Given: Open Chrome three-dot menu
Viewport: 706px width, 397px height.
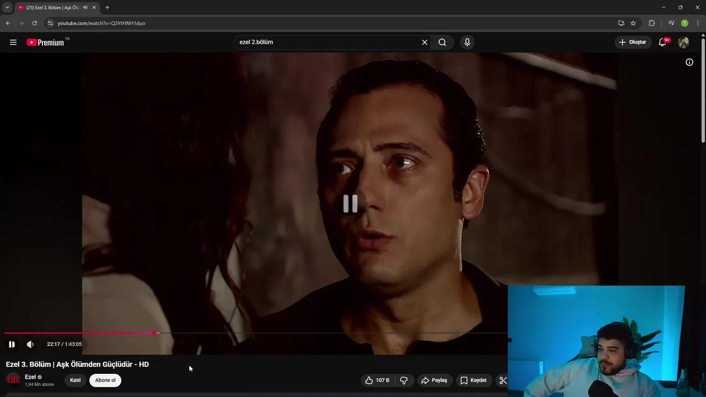Looking at the screenshot, I should point(698,23).
